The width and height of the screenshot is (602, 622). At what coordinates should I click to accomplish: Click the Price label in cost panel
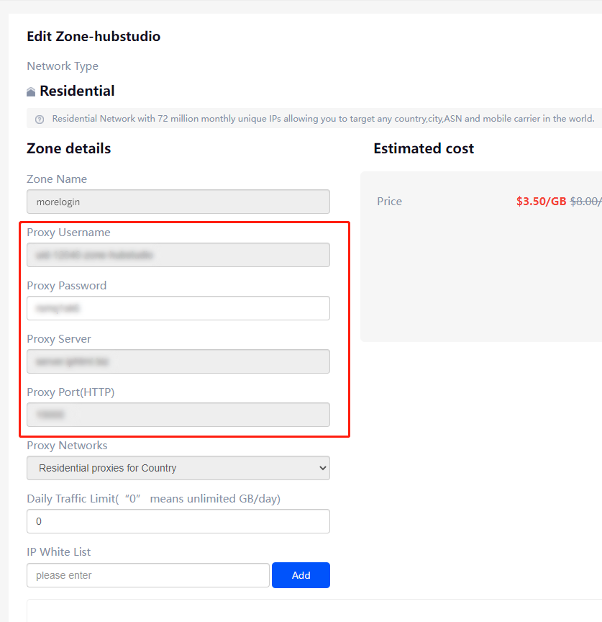(x=389, y=202)
